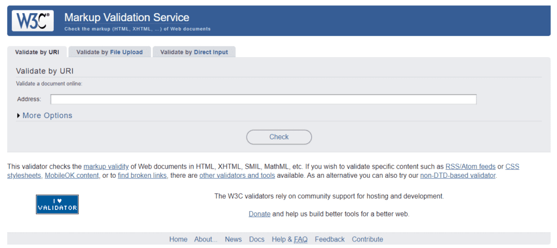The image size is (557, 248).
Task: Open the About... footer menu item
Action: 206,239
